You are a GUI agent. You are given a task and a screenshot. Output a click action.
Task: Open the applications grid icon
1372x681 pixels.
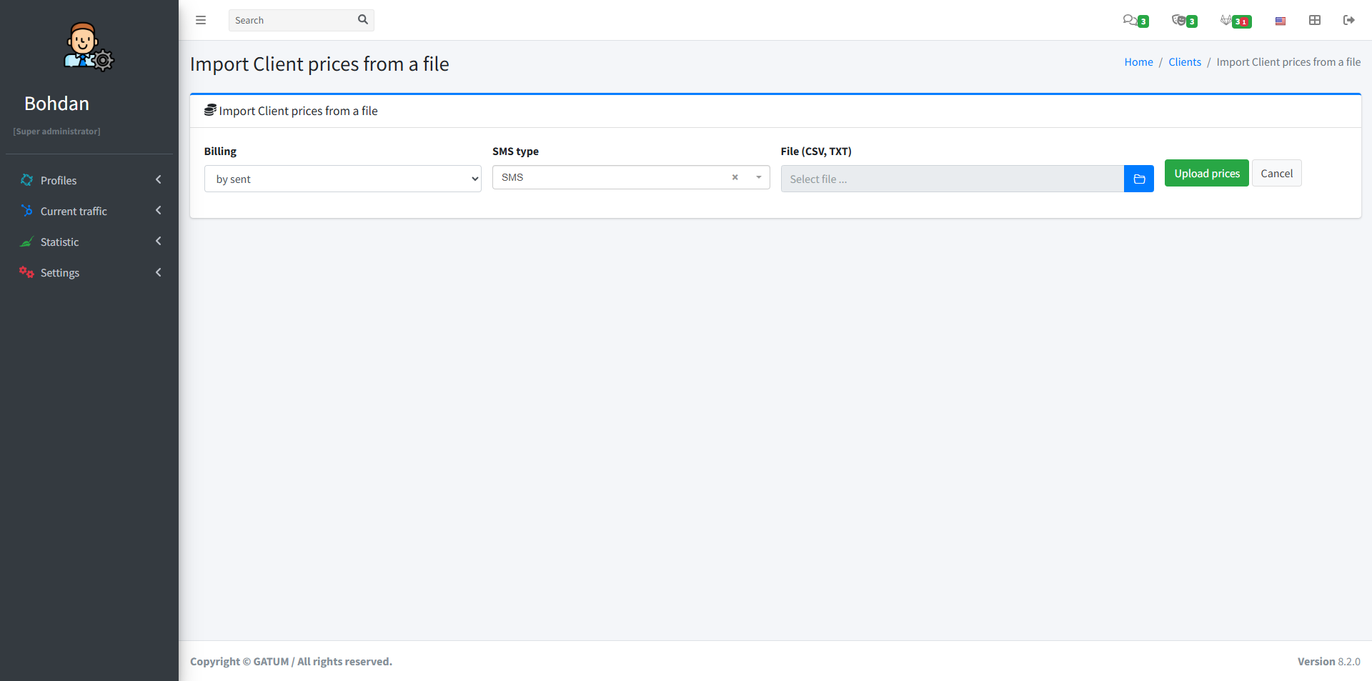coord(1314,20)
